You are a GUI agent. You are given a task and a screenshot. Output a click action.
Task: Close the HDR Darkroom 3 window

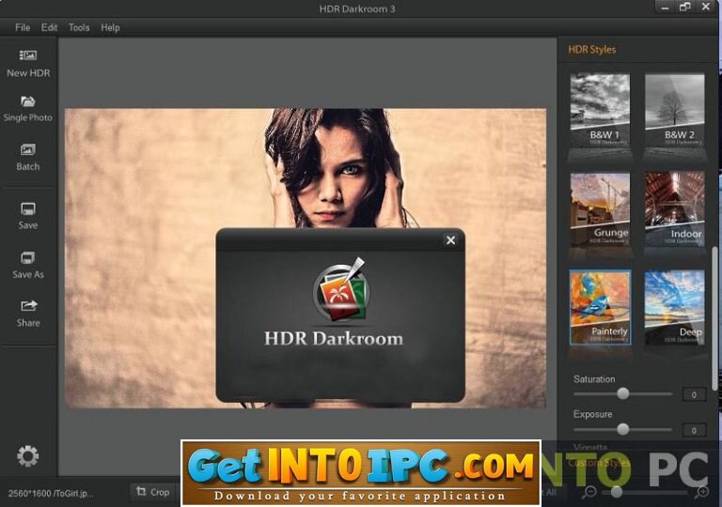(x=705, y=7)
